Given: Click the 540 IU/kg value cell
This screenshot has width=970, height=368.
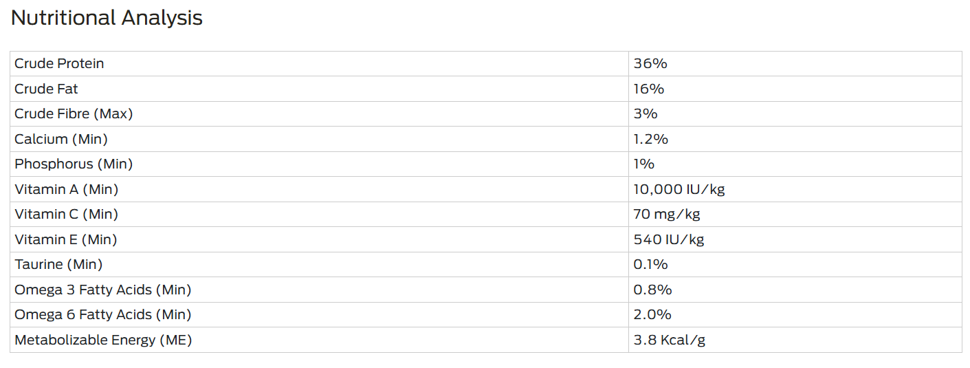Looking at the screenshot, I should point(795,239).
